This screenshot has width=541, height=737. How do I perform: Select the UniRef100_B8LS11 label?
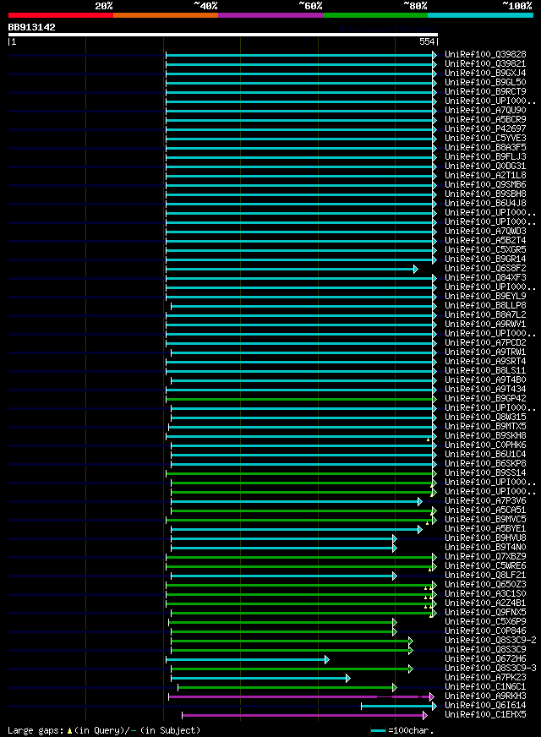(x=485, y=371)
